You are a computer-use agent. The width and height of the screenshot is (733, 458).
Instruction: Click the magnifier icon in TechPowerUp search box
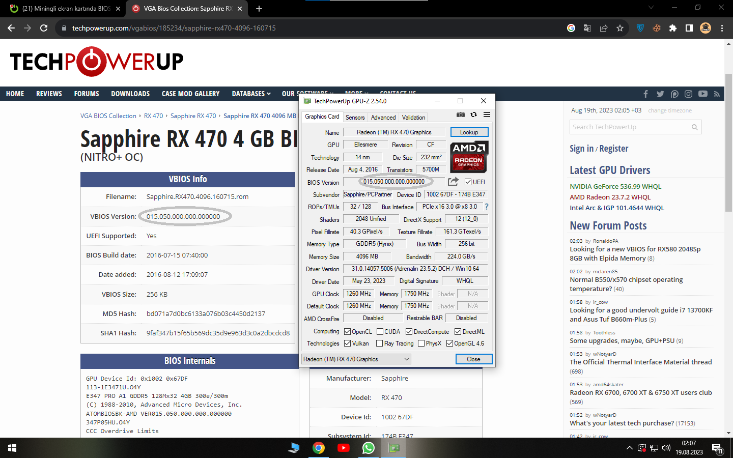(694, 127)
